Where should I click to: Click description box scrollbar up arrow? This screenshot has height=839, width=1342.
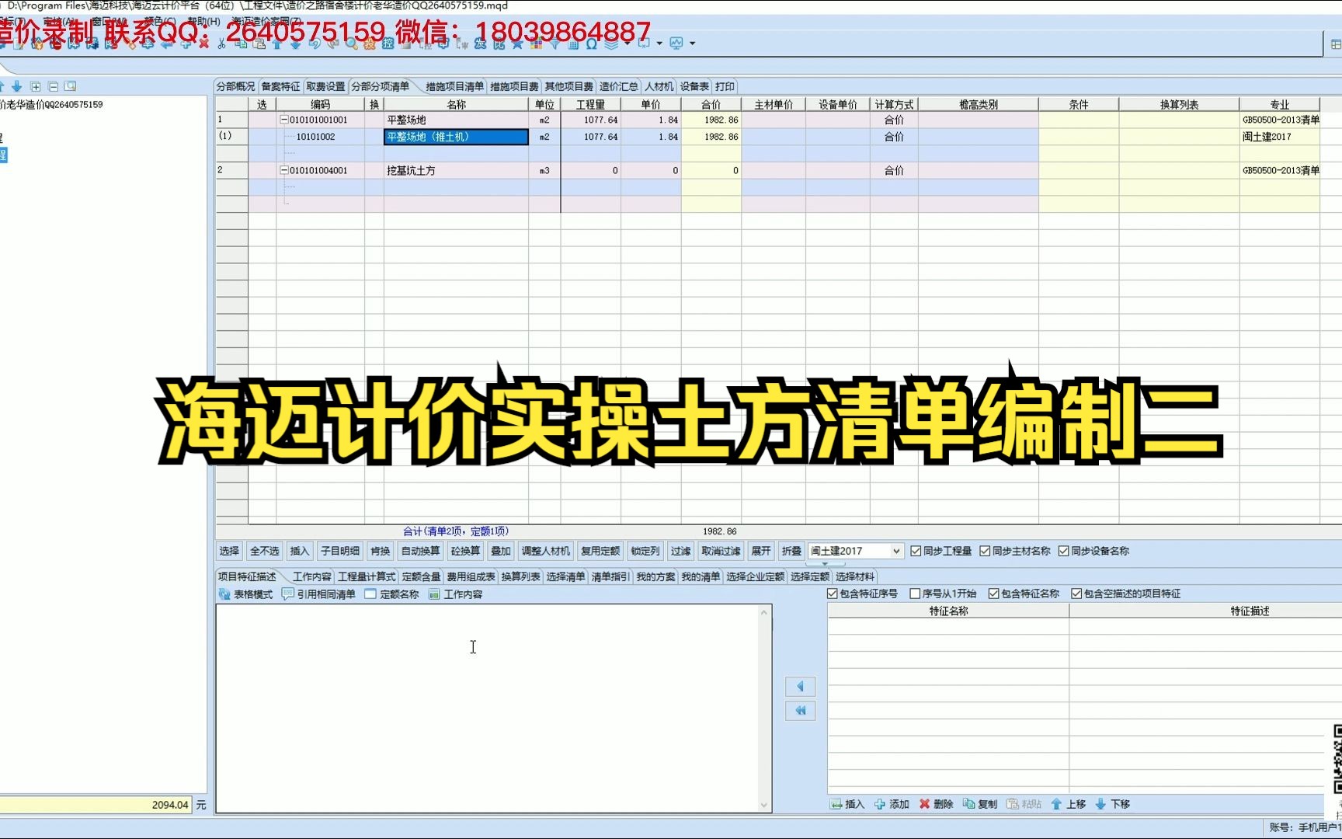(x=764, y=613)
